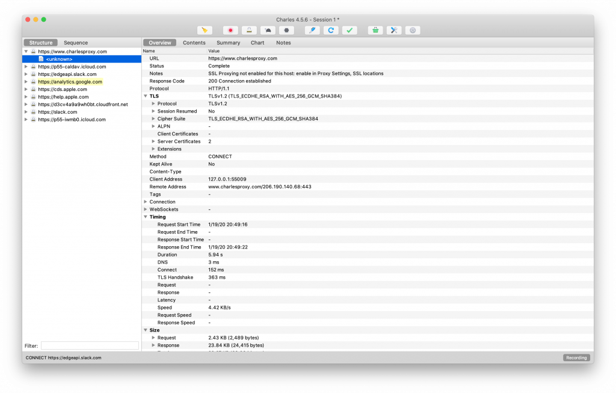
Task: Open Settings with the gear icon
Action: click(413, 30)
